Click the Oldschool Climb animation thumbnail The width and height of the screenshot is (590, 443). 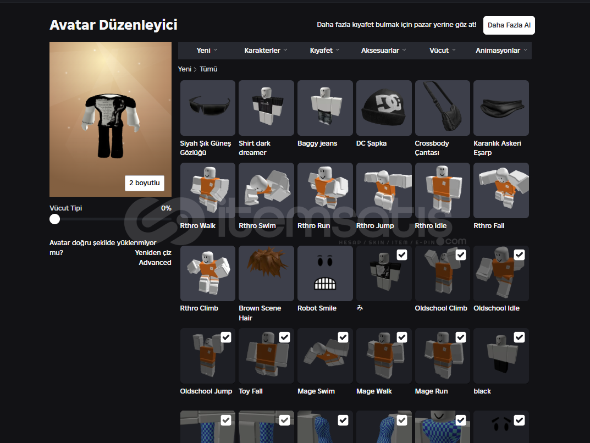click(443, 273)
